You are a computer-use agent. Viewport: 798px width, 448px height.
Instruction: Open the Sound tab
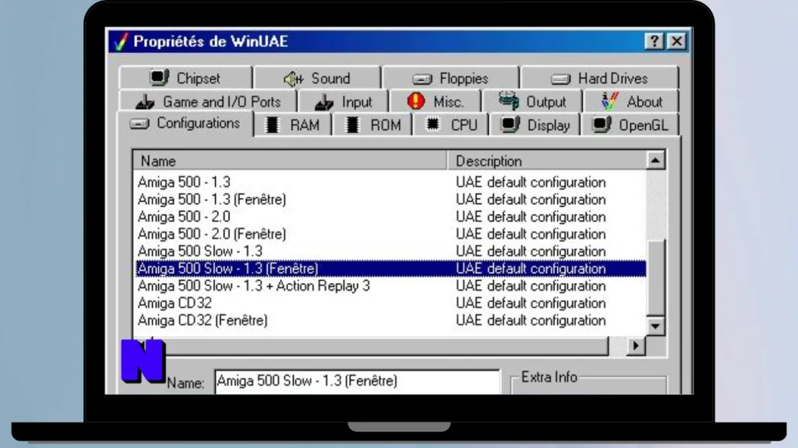tap(316, 79)
